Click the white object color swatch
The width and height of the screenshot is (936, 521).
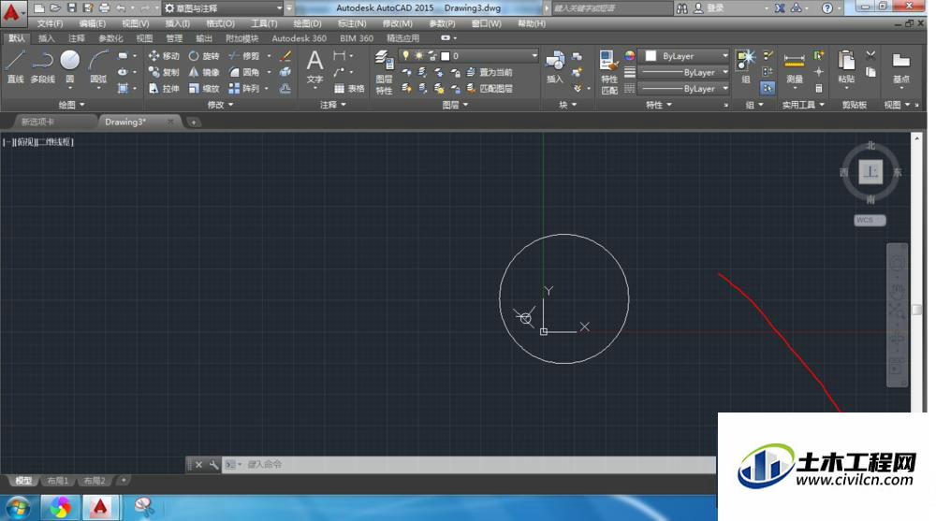click(x=651, y=55)
